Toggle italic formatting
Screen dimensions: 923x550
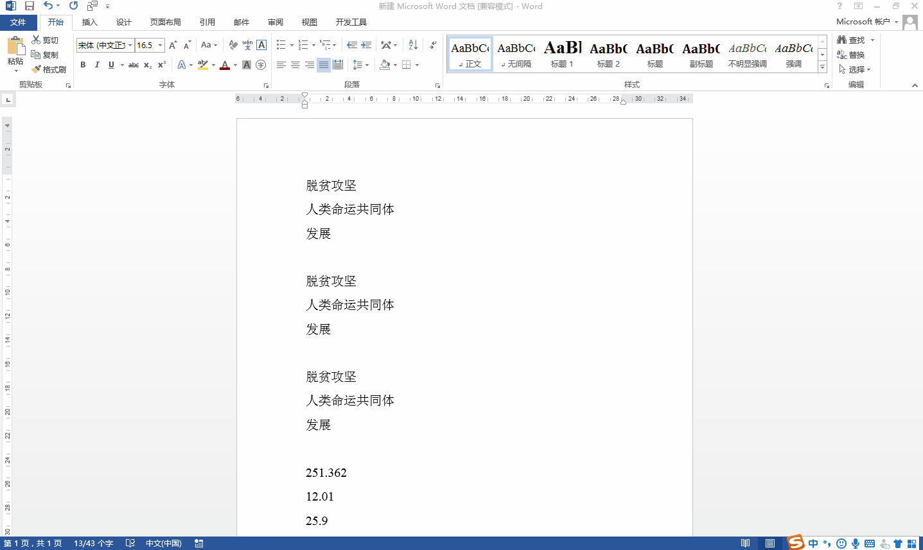click(x=97, y=65)
